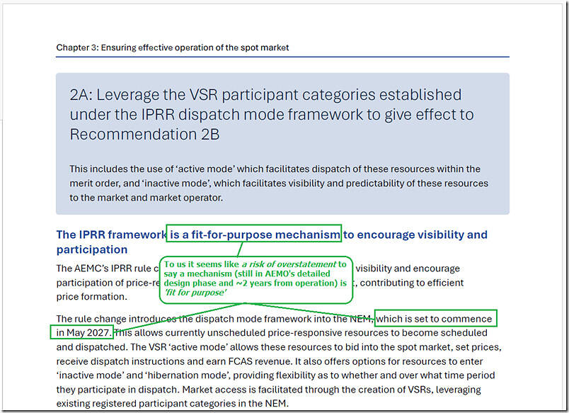Click the Chapter 3 page header text

click(x=172, y=47)
